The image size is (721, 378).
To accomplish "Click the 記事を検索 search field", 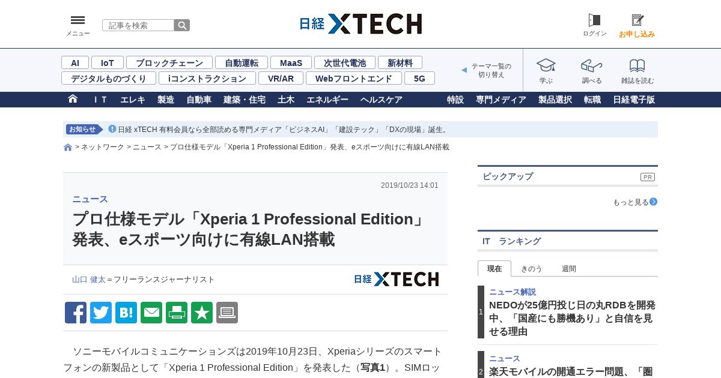I will [138, 25].
